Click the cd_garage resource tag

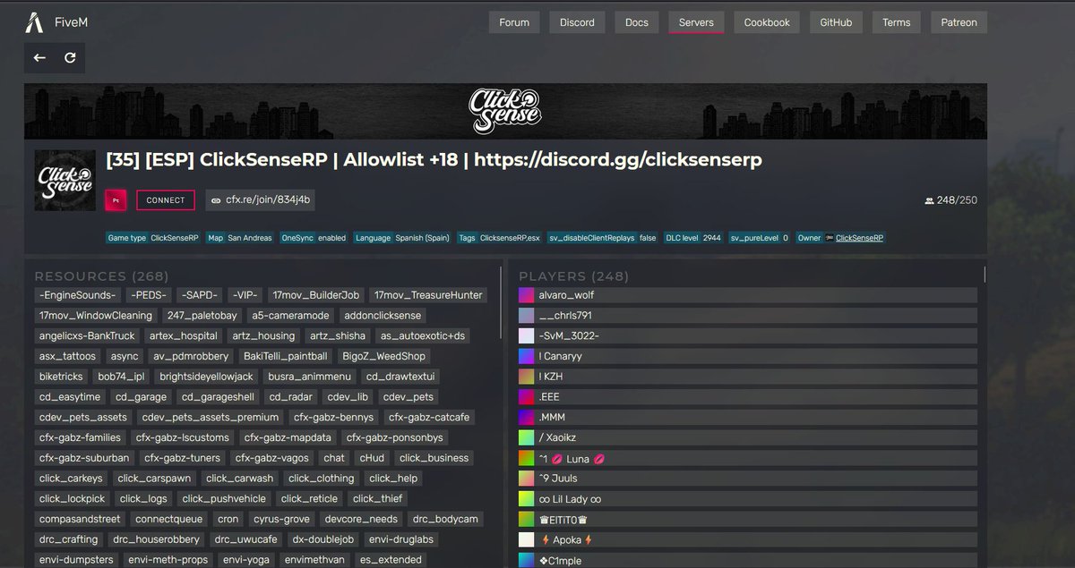click(x=142, y=397)
